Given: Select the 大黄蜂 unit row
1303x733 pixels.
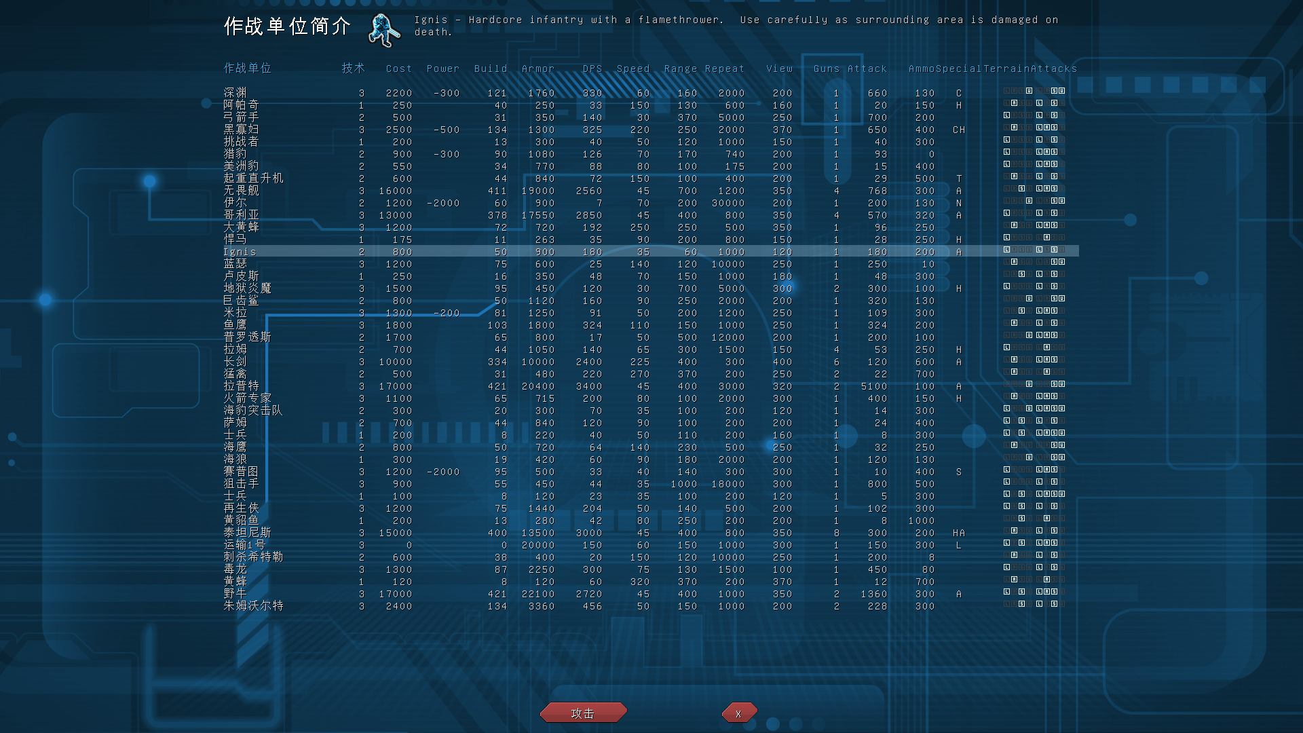Looking at the screenshot, I should pyautogui.click(x=651, y=227).
